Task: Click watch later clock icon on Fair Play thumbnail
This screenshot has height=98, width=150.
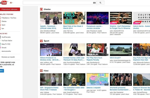Action: click(106, 47)
